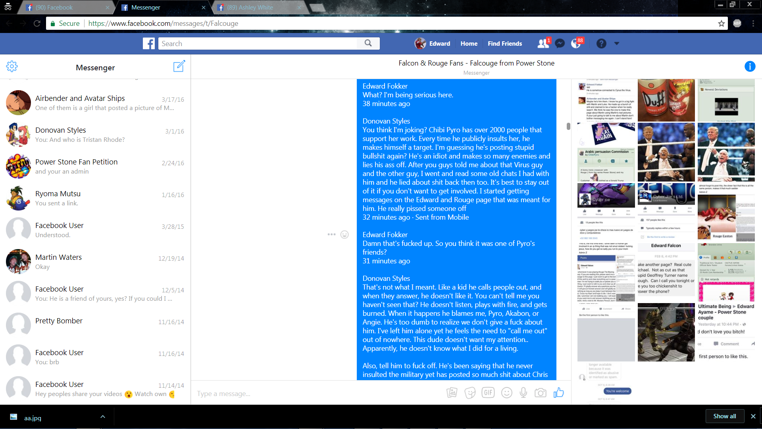Take a photo with camera icon

(x=540, y=393)
